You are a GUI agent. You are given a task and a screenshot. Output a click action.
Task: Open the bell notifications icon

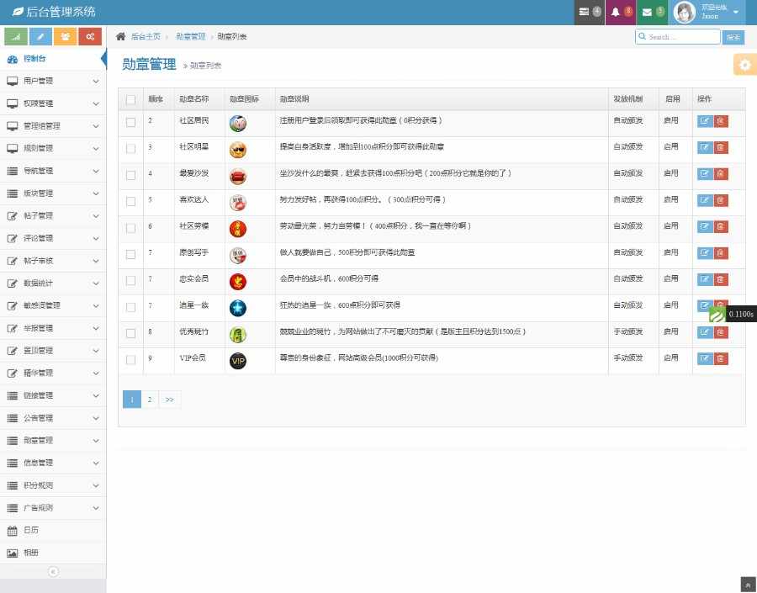[620, 12]
